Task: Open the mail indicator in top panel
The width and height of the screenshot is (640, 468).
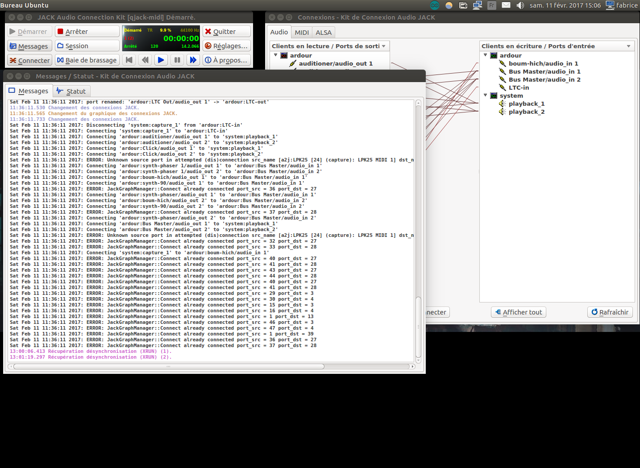Action: 506,5
